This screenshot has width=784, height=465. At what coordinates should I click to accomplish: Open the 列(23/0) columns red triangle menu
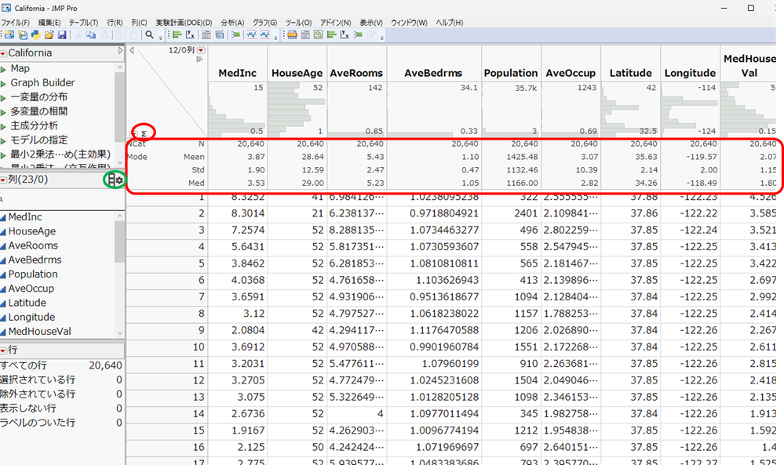[3, 180]
